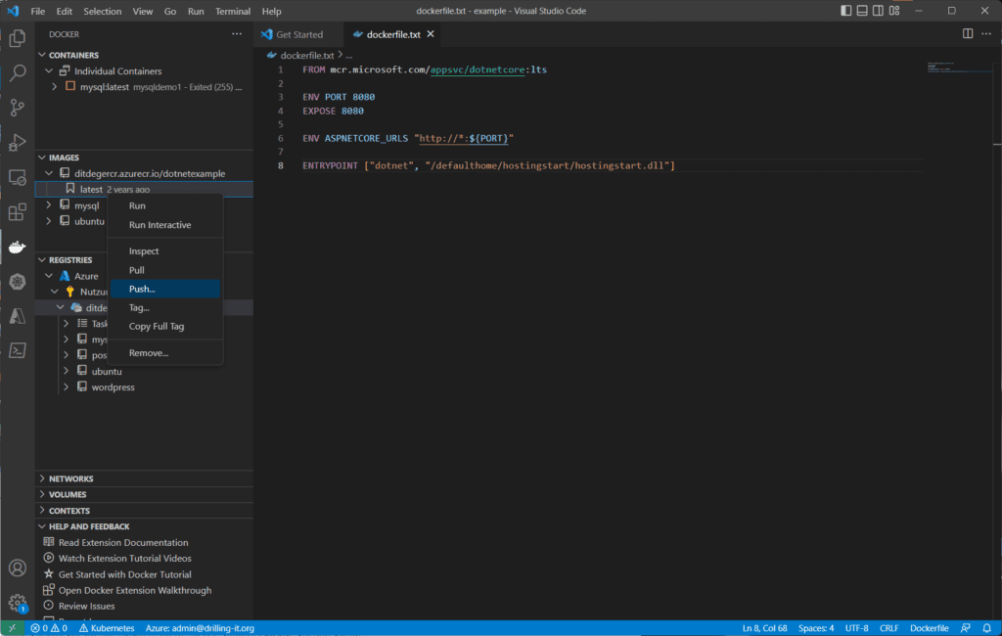
Task: Open Review Issues link
Action: (86, 607)
